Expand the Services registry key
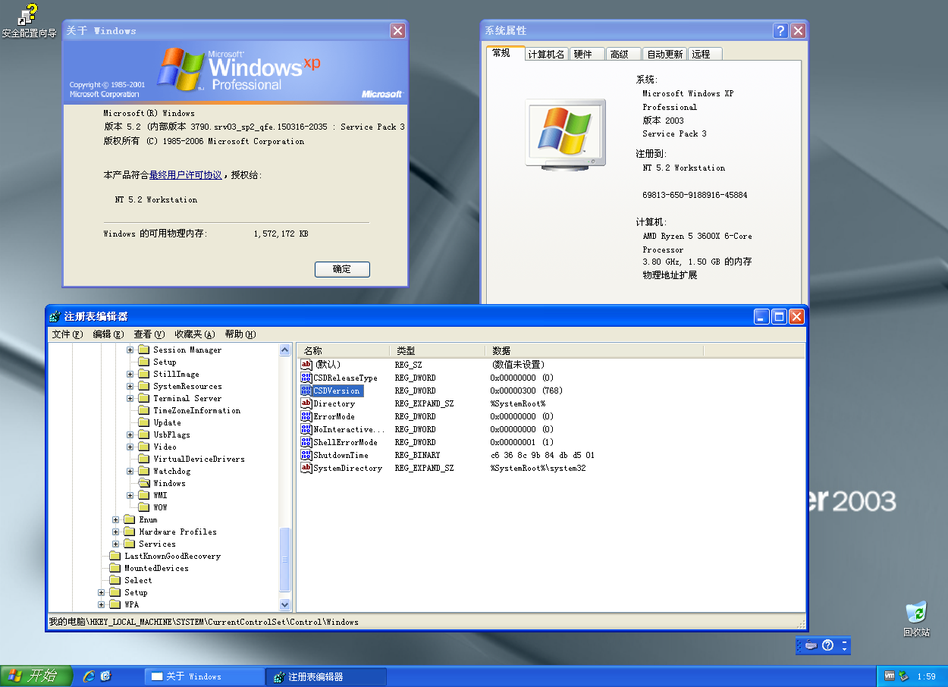This screenshot has width=948, height=687. click(115, 544)
